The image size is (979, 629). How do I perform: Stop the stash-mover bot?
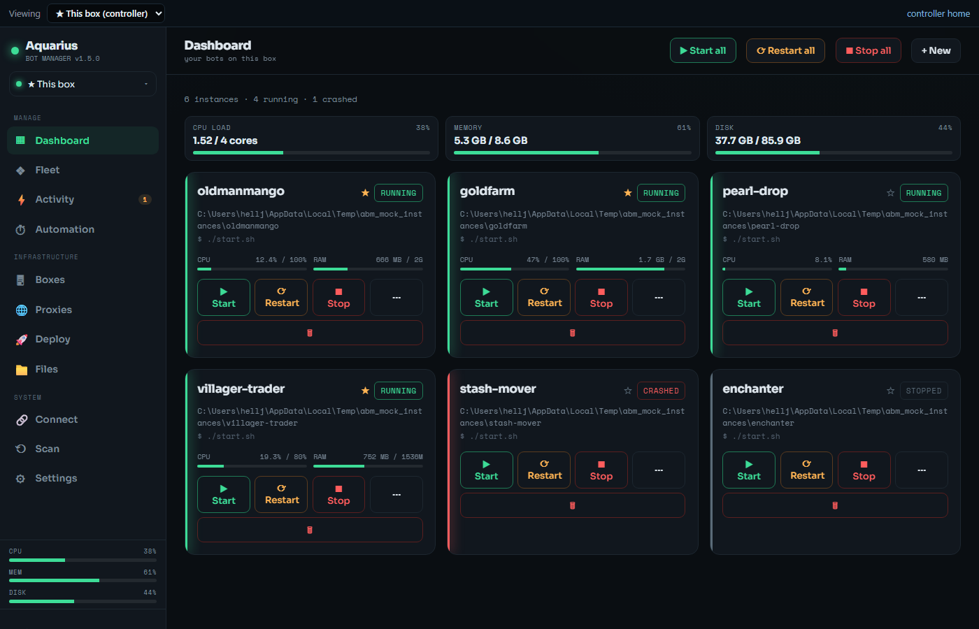pos(601,470)
